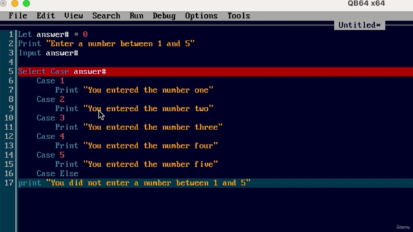Open the Tools menu

click(239, 15)
